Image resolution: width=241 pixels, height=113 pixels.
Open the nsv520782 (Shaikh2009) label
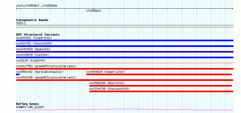(34, 43)
